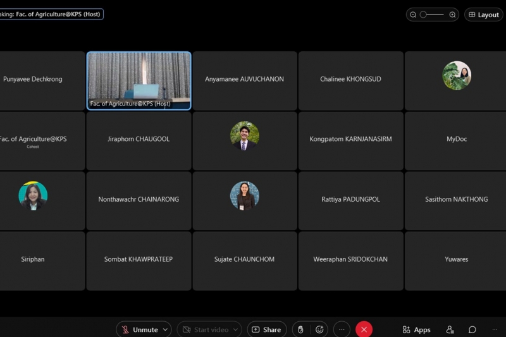Open the Apps panel

[416, 329]
